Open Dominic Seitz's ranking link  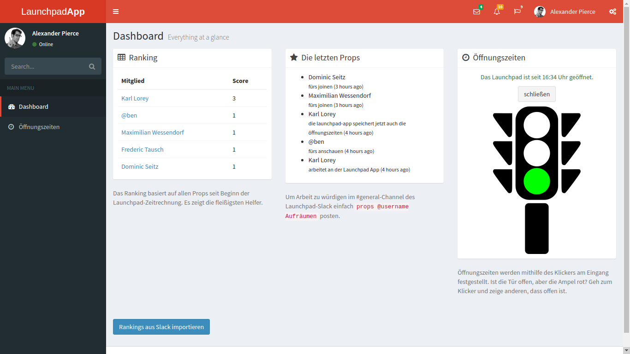pos(140,166)
